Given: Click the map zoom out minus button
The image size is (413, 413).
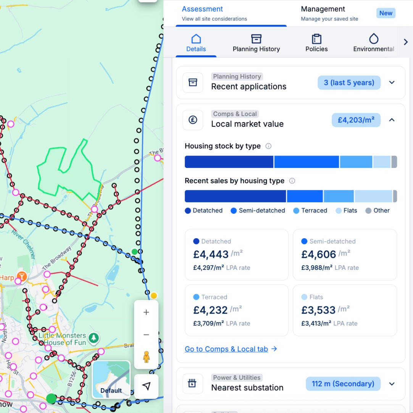Looking at the screenshot, I should point(146,335).
